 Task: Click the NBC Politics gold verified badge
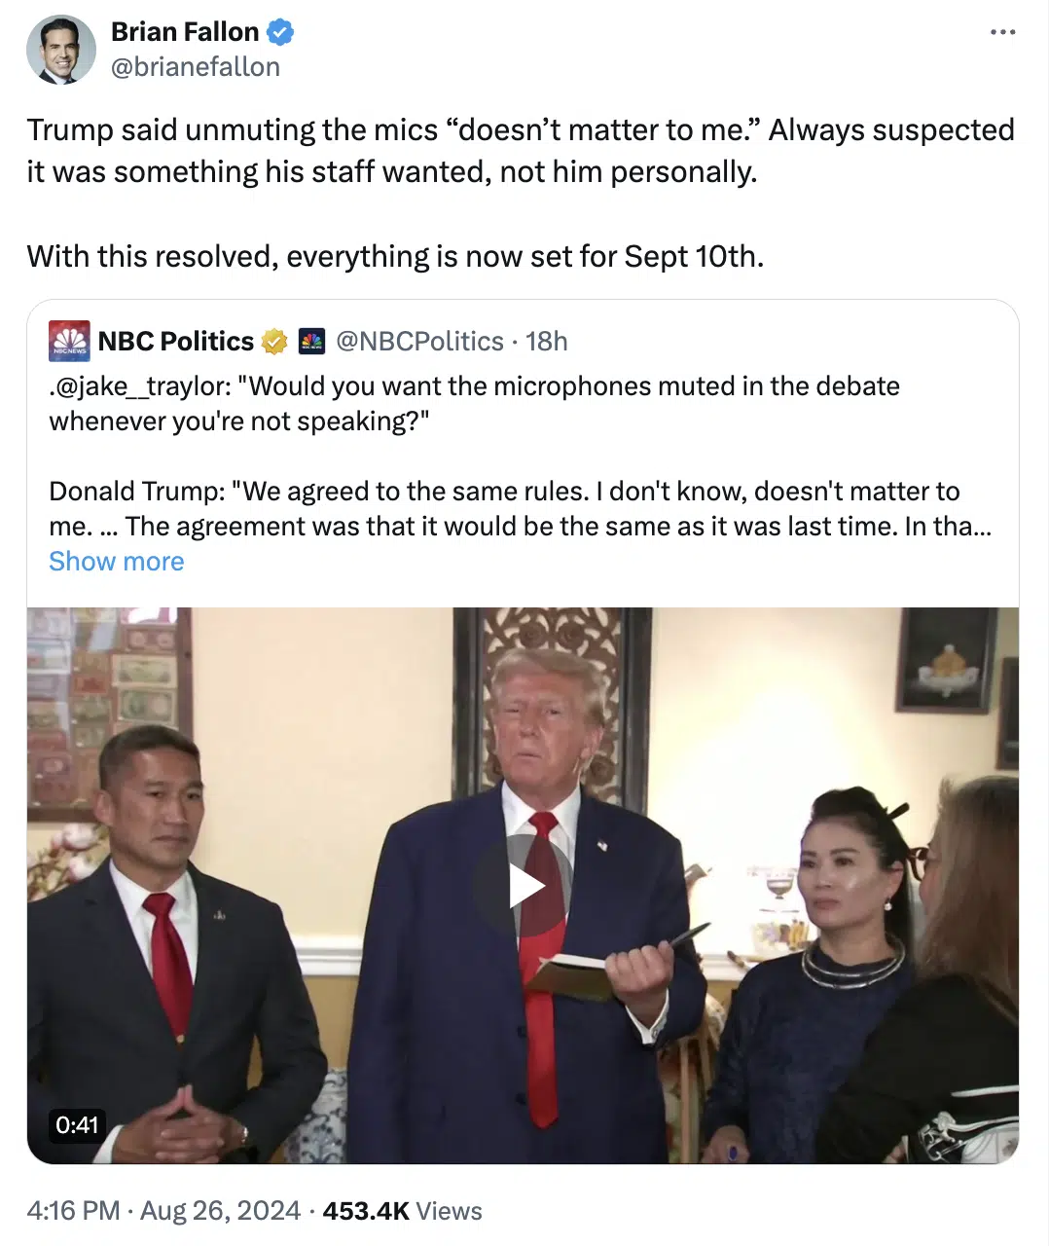coord(274,342)
